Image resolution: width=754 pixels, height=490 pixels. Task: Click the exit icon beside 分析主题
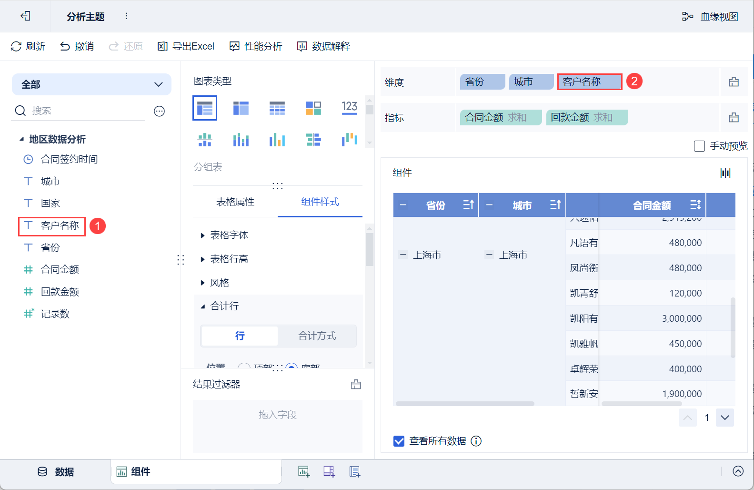click(x=25, y=16)
